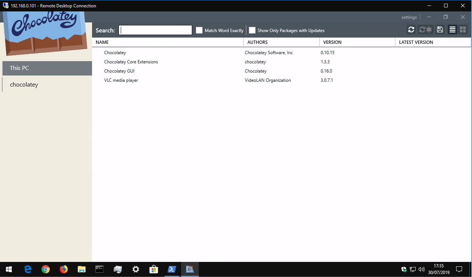Image resolution: width=472 pixels, height=277 pixels.
Task: Sort by LATEST VERSION column header
Action: coord(433,42)
